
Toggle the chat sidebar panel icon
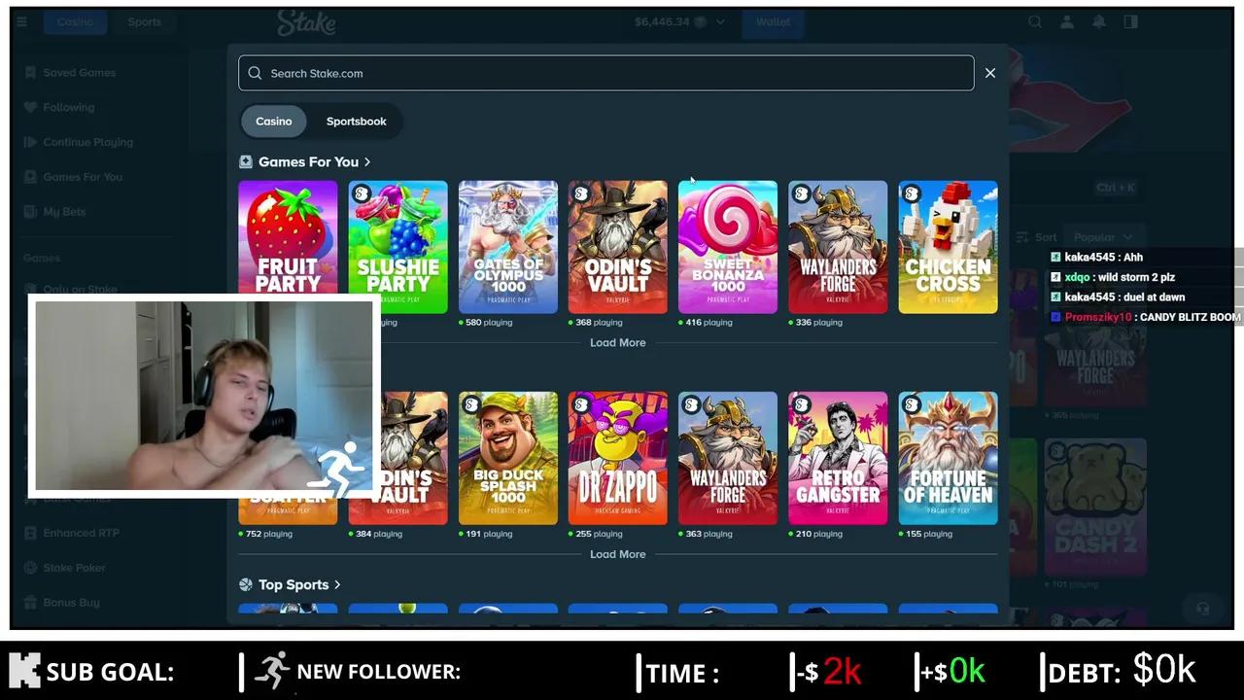(1130, 21)
